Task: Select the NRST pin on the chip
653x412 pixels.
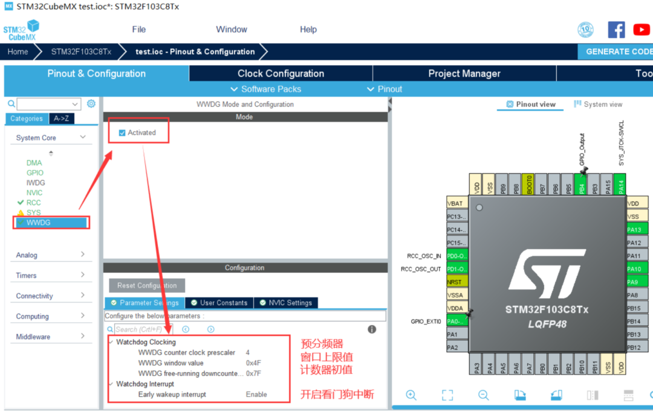Action: [x=457, y=282]
